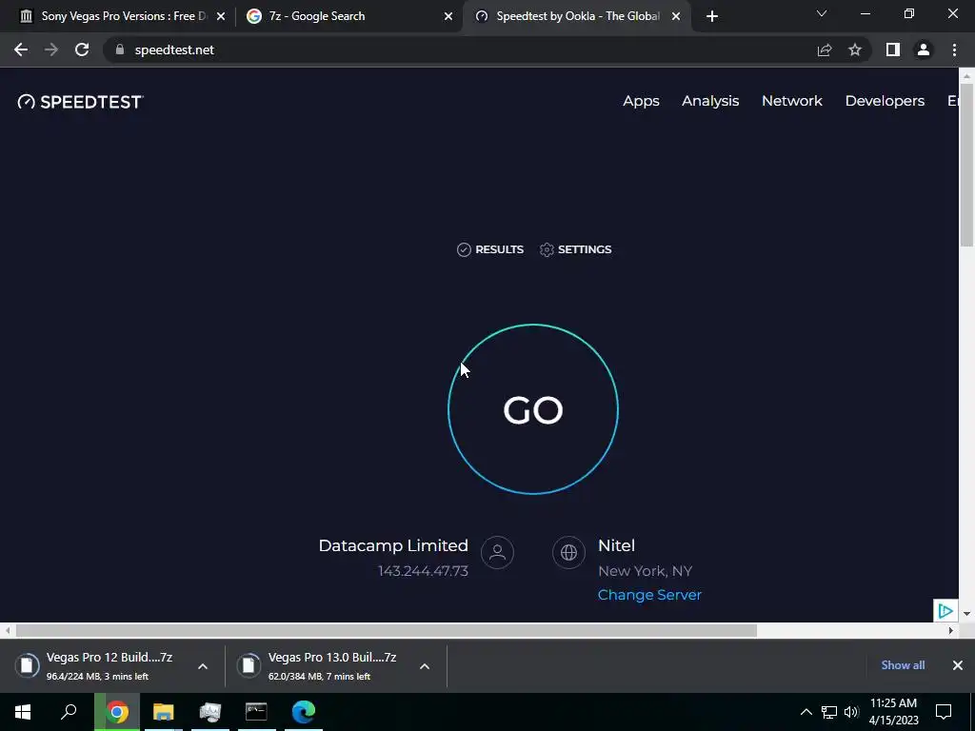Click the Chrome taskbar icon
Screen dimensions: 975x731
(x=117, y=712)
